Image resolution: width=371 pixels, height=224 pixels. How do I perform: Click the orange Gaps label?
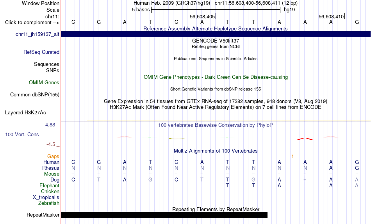coord(53,156)
